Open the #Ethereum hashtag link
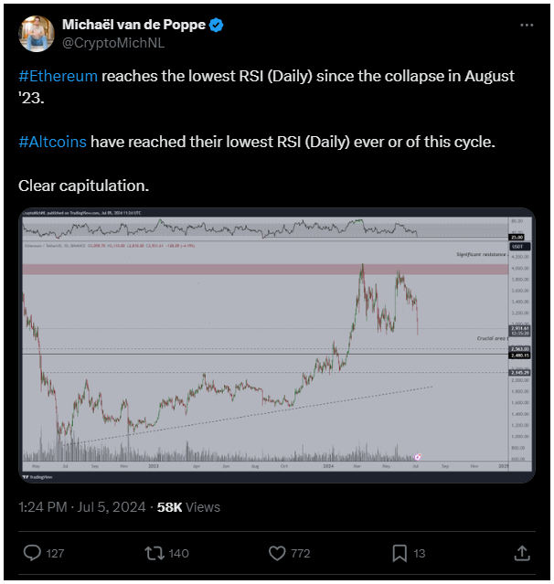Image resolution: width=554 pixels, height=584 pixels. 58,77
